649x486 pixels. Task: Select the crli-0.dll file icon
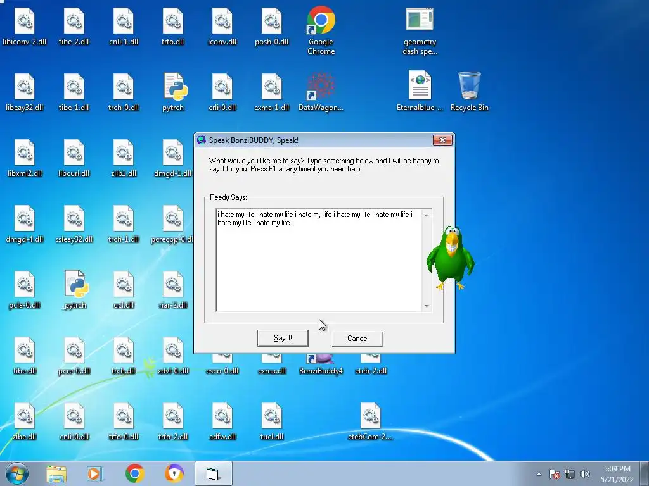tap(222, 91)
